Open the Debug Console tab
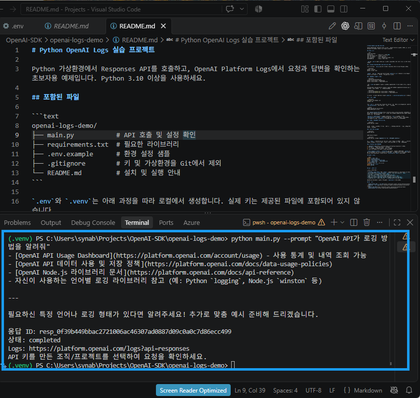Image resolution: width=420 pixels, height=398 pixels. (x=93, y=222)
